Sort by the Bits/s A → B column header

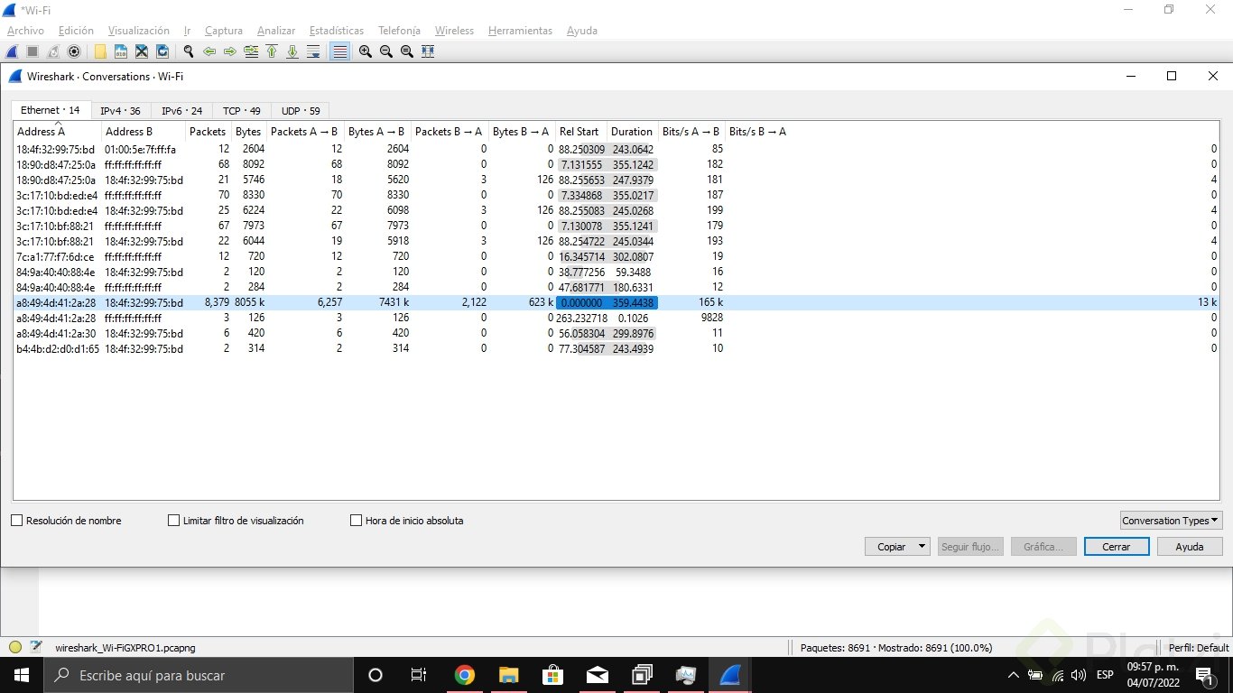pos(691,132)
